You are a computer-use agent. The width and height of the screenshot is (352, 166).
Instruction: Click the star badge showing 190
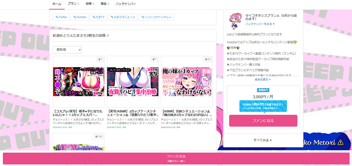pyautogui.click(x=98, y=137)
